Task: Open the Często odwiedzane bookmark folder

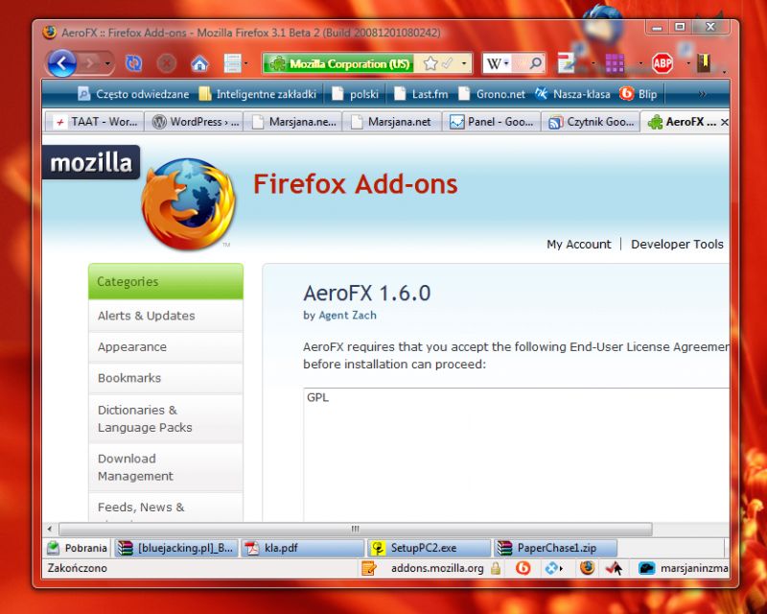Action: pos(133,94)
